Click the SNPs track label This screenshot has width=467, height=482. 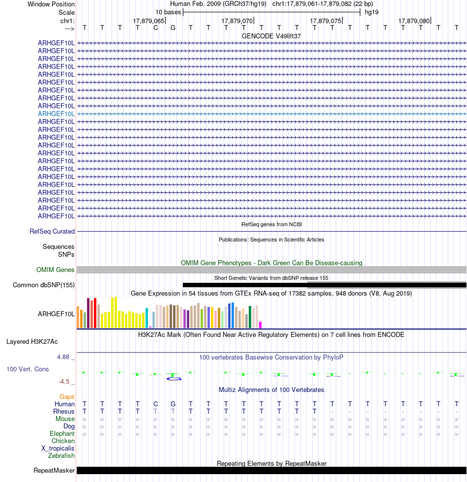coord(66,255)
